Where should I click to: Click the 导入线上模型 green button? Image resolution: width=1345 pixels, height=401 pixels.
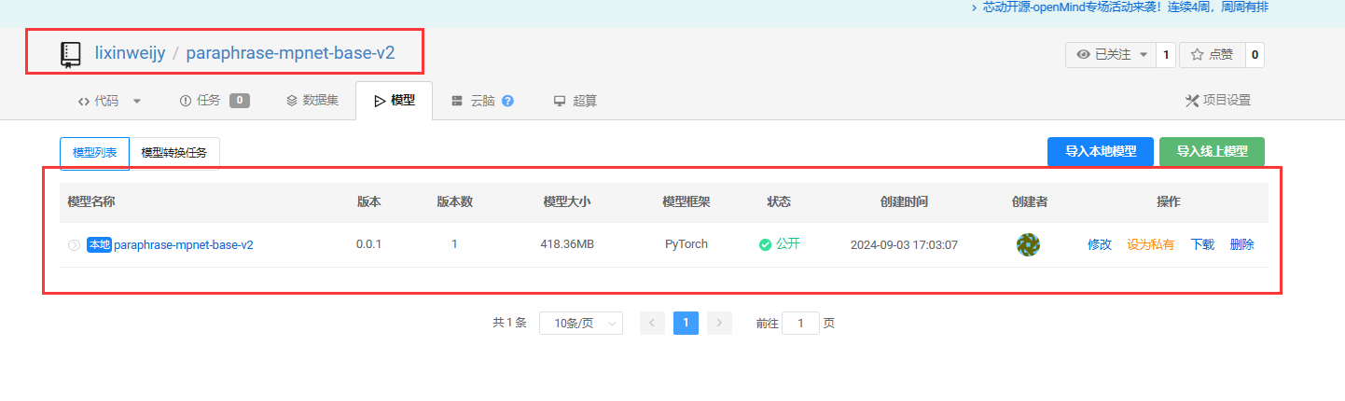tap(1211, 152)
